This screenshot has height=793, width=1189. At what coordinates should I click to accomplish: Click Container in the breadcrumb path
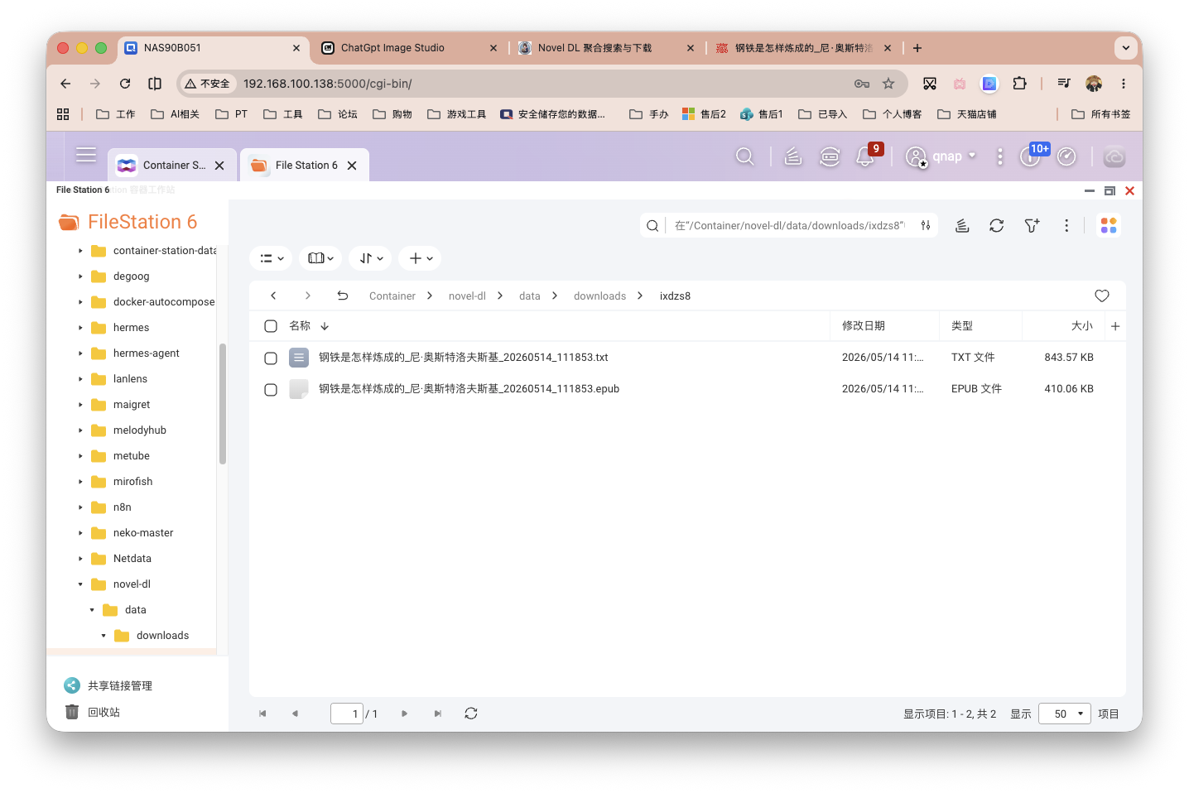[x=392, y=296]
